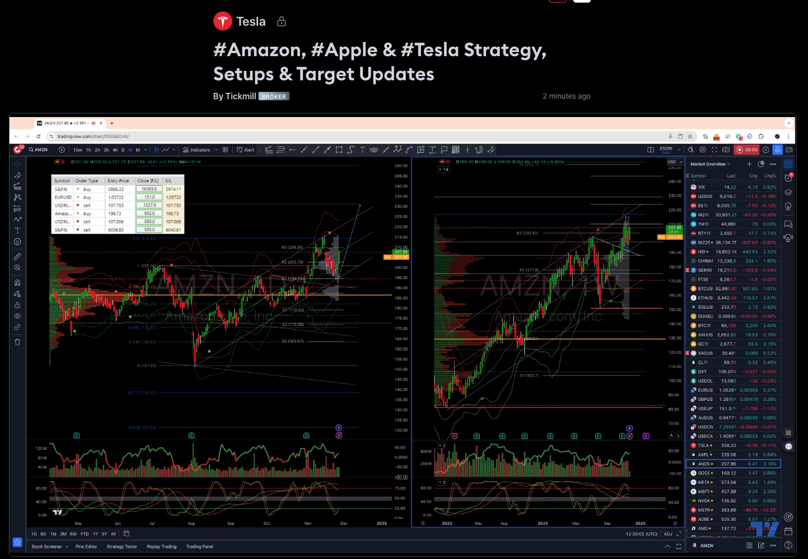The image size is (808, 559).
Task: Stop the recording showing 00:05
Action: coord(747,150)
